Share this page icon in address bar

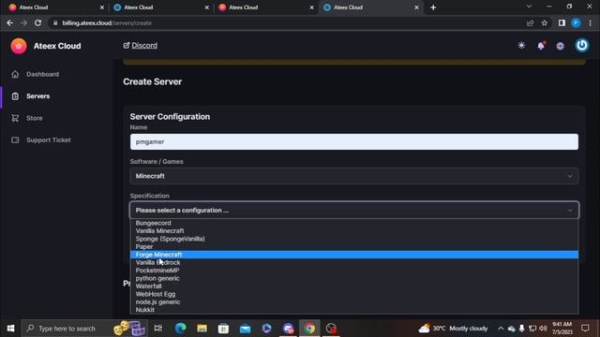point(530,23)
